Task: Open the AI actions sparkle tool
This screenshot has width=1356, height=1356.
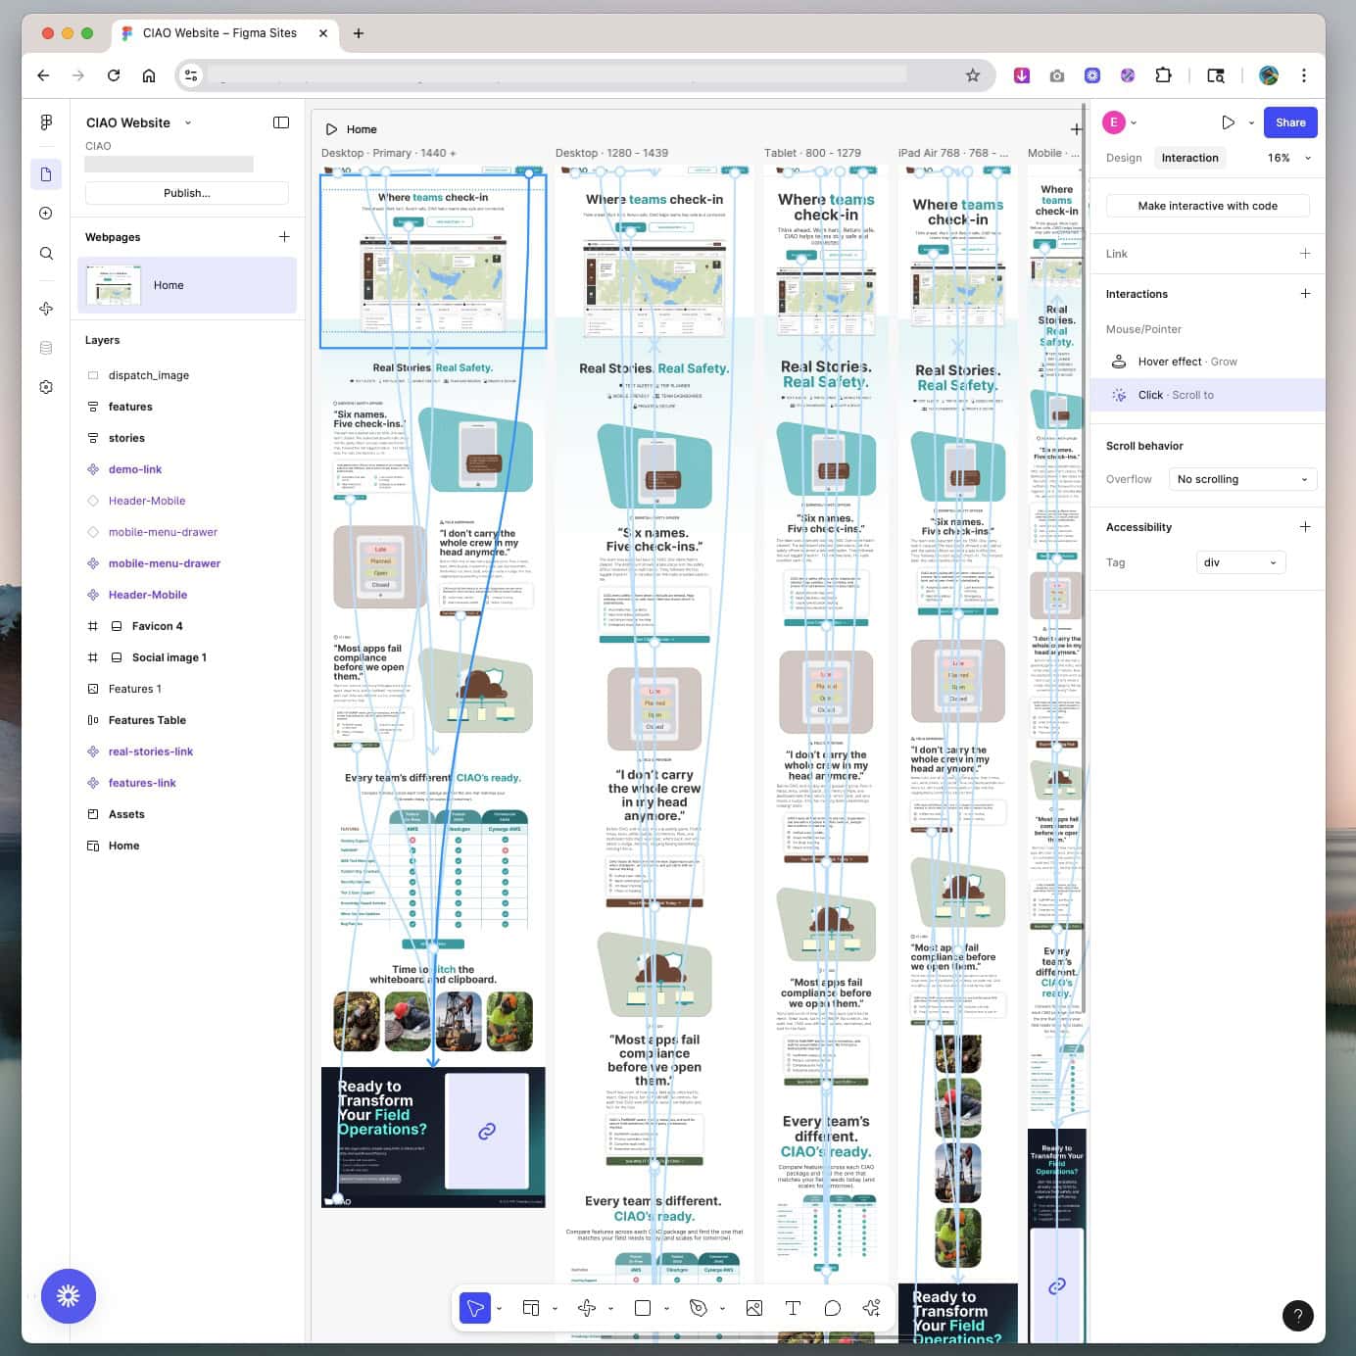Action: 871,1308
